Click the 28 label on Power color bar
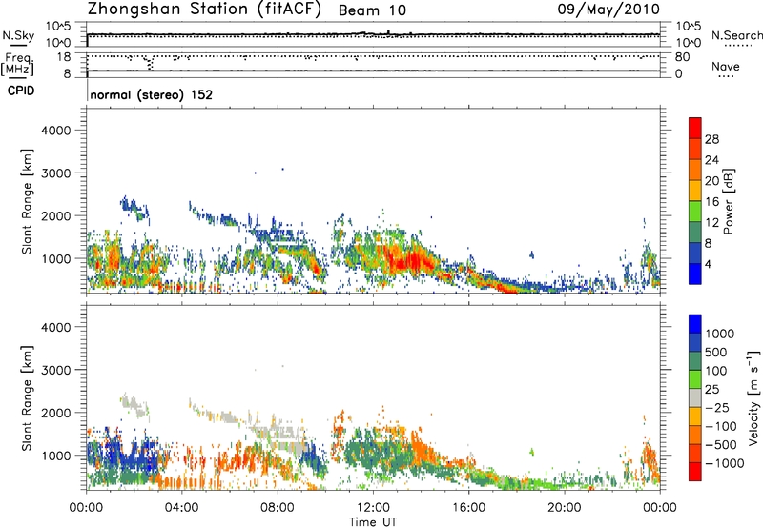The image size is (763, 528). (711, 139)
